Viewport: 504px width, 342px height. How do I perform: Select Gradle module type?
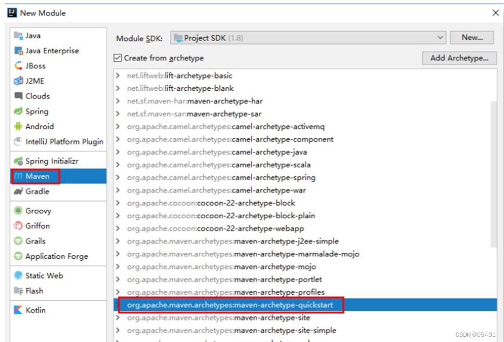pos(58,191)
